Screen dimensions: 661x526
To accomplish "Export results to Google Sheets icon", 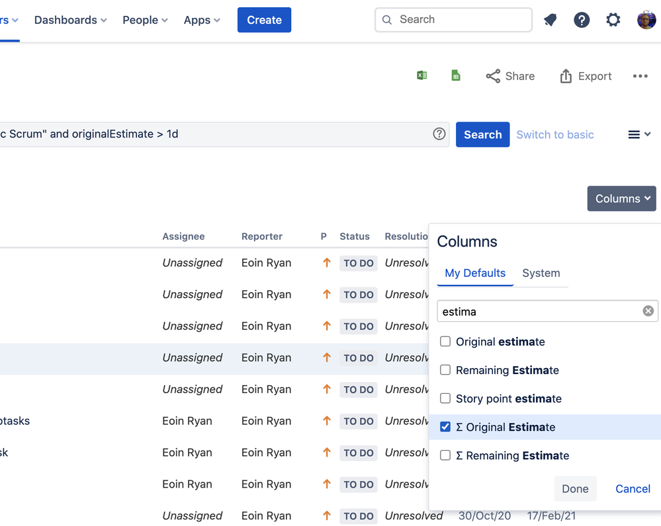I will (x=456, y=75).
